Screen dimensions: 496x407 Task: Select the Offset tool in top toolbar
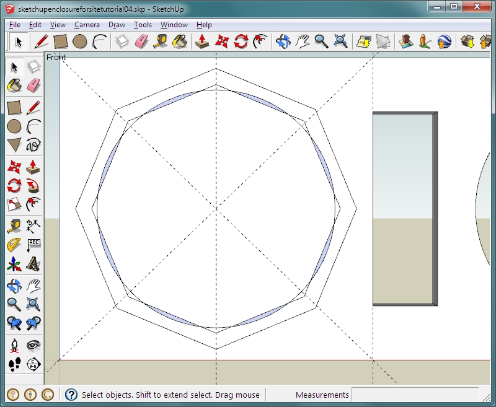tap(260, 42)
